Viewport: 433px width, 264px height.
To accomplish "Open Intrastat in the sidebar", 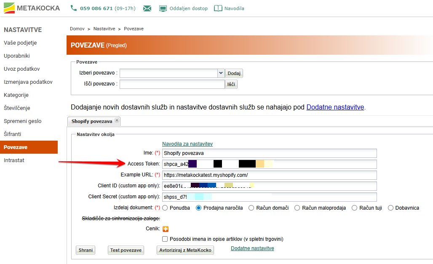I will [x=14, y=160].
